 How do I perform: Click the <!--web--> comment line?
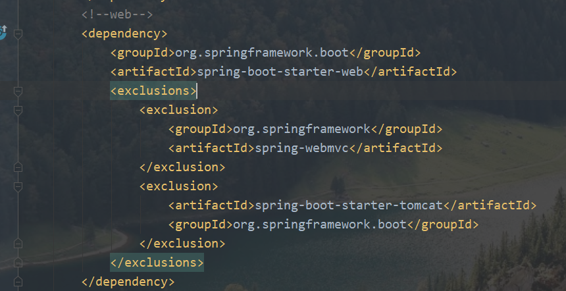[x=117, y=14]
